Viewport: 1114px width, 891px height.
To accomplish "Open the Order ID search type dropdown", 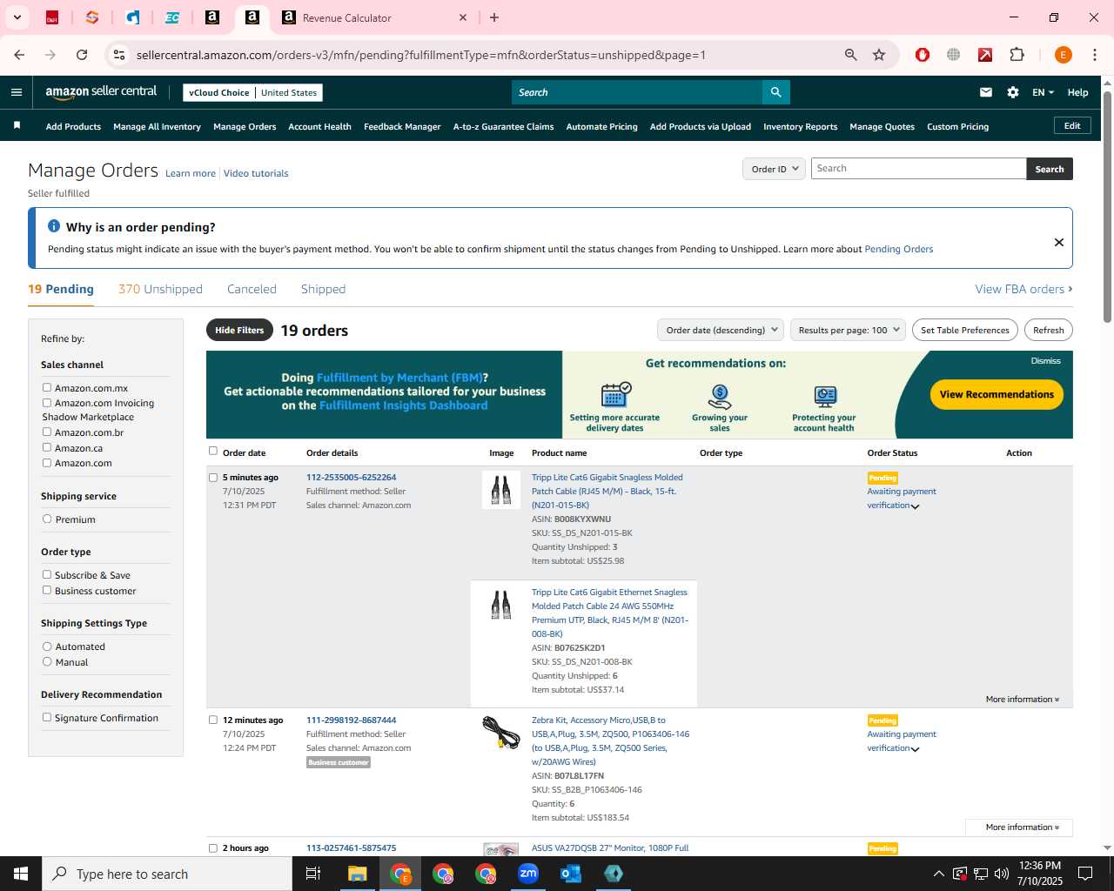I will coord(774,169).
